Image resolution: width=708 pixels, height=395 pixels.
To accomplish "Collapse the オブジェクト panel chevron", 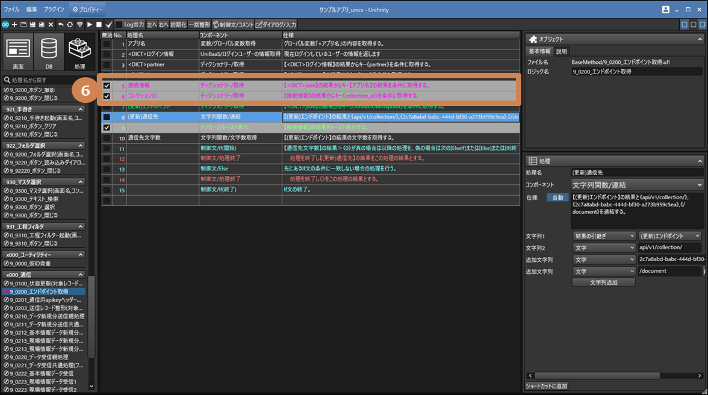I will (x=700, y=39).
